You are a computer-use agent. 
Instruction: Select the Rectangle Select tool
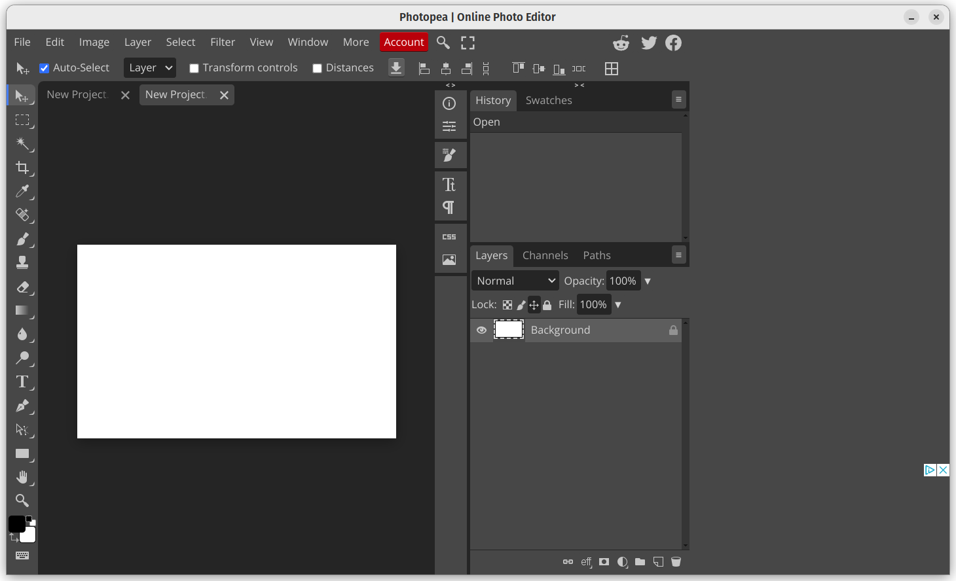tap(22, 120)
